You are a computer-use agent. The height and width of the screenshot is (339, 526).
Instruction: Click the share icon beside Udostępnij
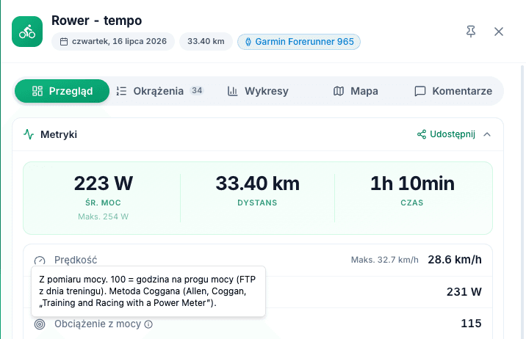pyautogui.click(x=422, y=134)
